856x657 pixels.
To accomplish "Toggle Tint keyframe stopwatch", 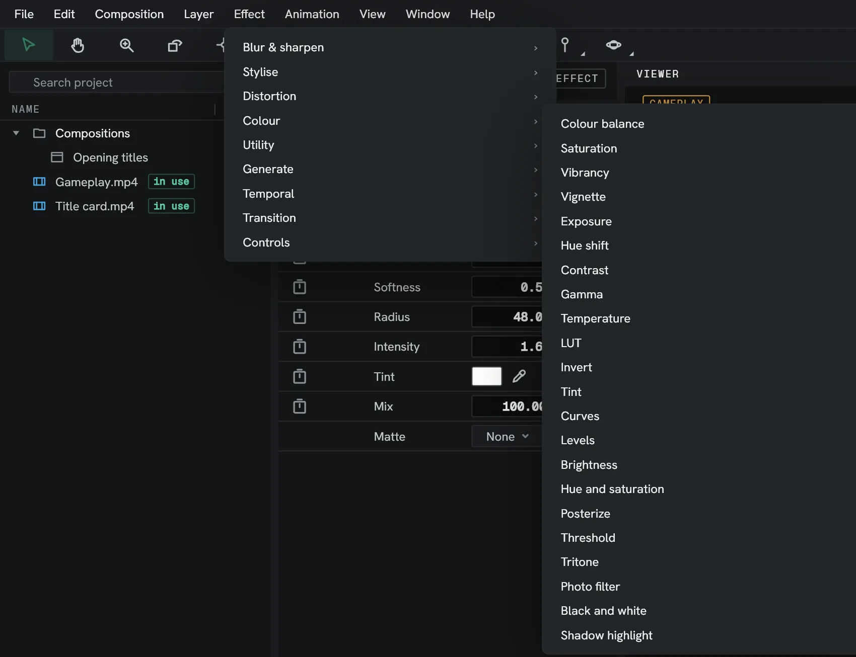I will [300, 376].
